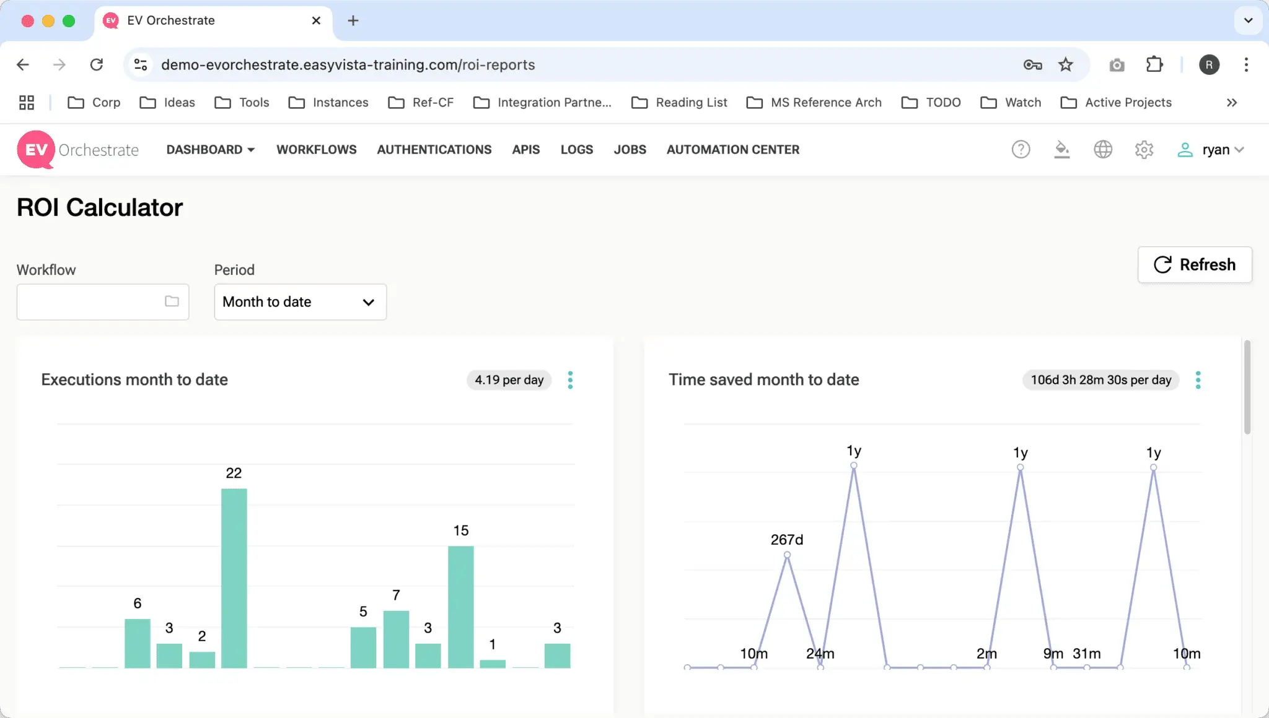
Task: Open the language globe icon
Action: point(1103,150)
